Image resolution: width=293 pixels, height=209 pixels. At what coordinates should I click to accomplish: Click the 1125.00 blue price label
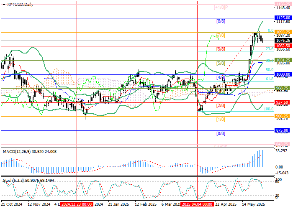(283, 18)
